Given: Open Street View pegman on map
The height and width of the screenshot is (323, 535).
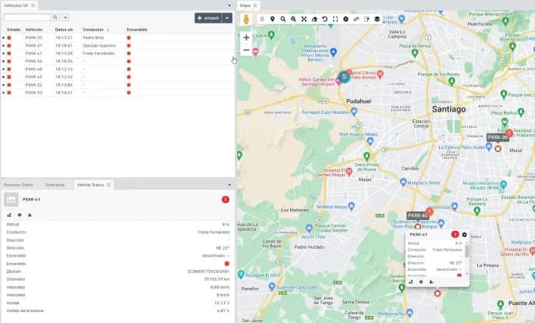Looking at the screenshot, I should click(x=246, y=20).
